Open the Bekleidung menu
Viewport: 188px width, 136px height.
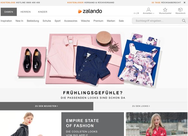[33, 21]
